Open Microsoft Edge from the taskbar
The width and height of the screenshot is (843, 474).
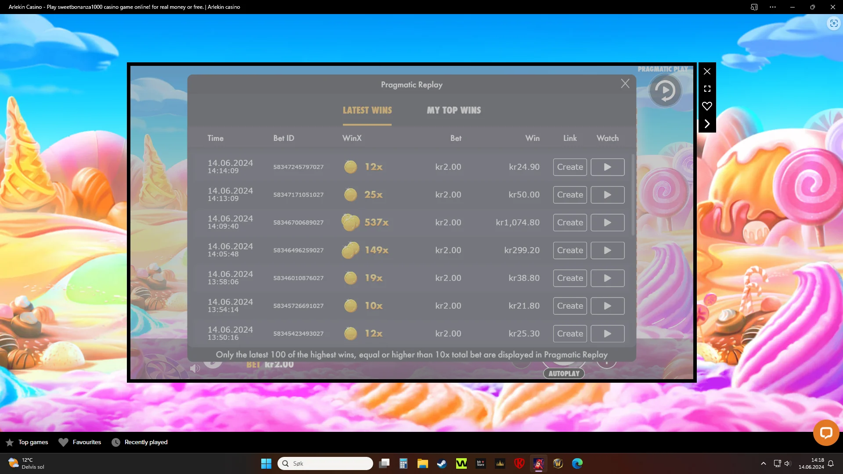[577, 463]
